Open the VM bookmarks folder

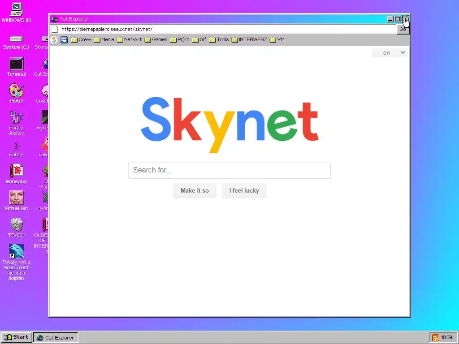coord(277,39)
